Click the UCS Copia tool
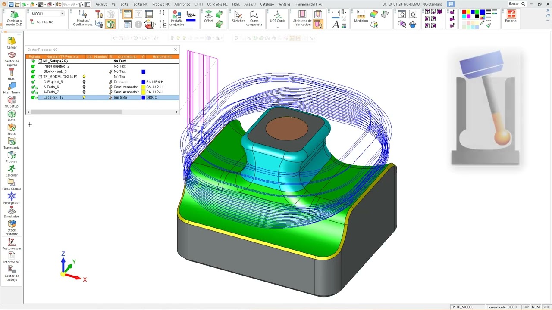The image size is (552, 310). [x=278, y=17]
